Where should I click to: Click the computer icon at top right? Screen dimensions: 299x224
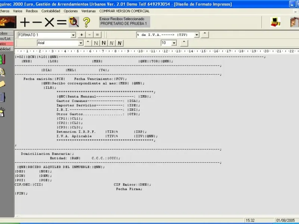click(x=275, y=22)
